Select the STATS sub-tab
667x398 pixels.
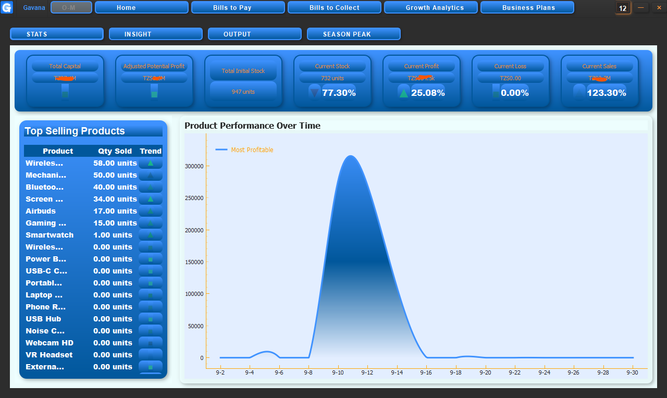(57, 34)
